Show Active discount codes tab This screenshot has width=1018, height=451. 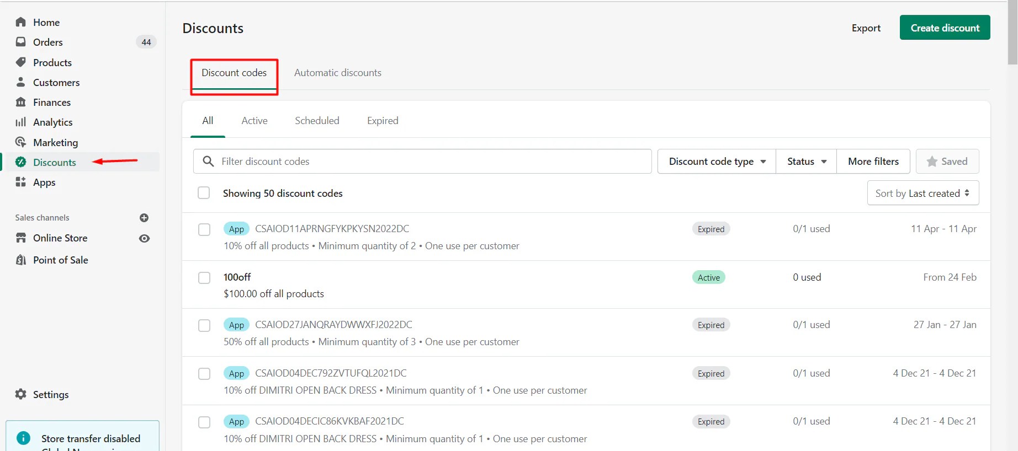pos(254,121)
